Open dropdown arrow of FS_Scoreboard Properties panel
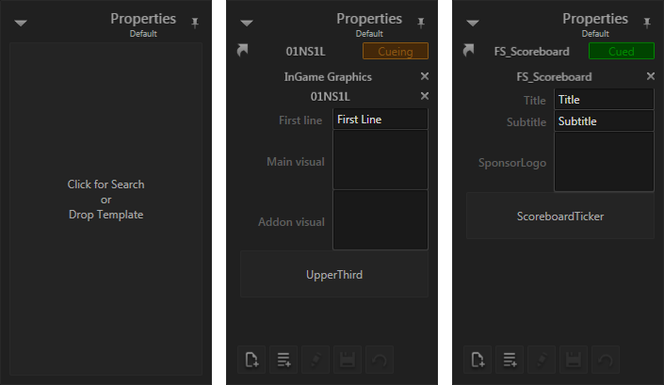Screen dimensions: 664x385 [x=473, y=24]
